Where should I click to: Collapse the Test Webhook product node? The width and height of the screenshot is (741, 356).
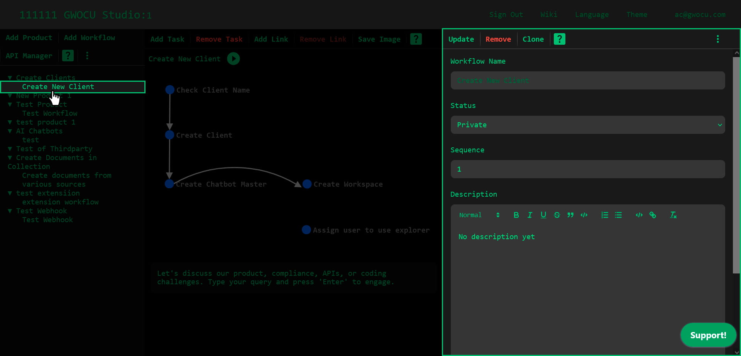10,211
